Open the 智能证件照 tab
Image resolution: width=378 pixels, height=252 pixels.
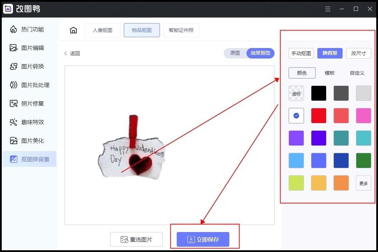[181, 30]
